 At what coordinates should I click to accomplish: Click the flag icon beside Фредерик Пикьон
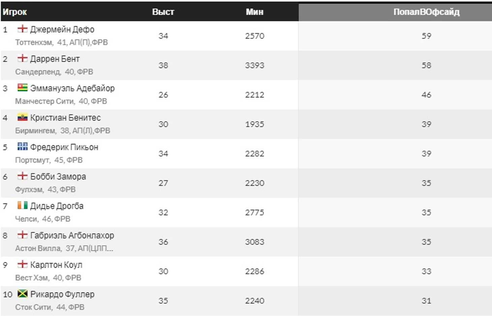[22, 147]
